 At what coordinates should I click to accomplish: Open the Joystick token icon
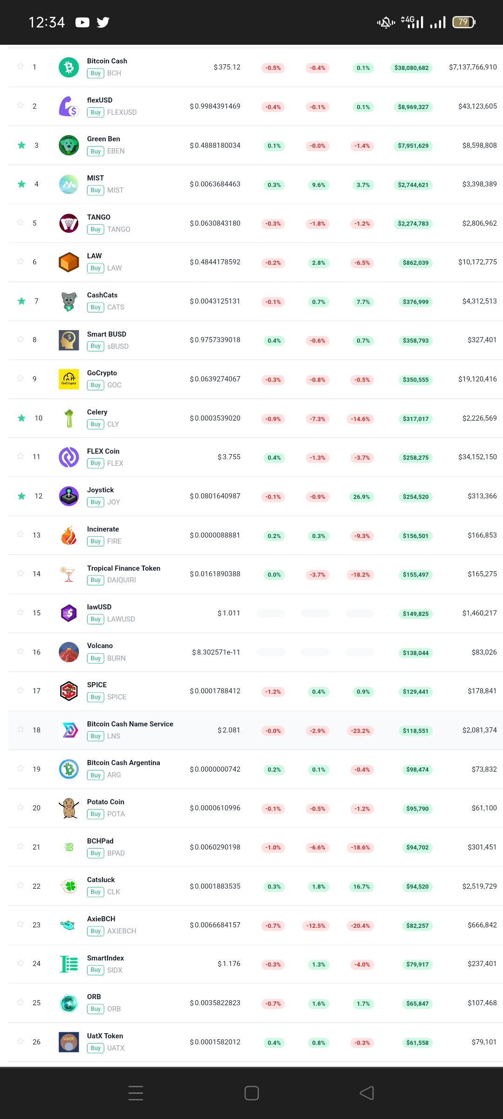point(69,496)
